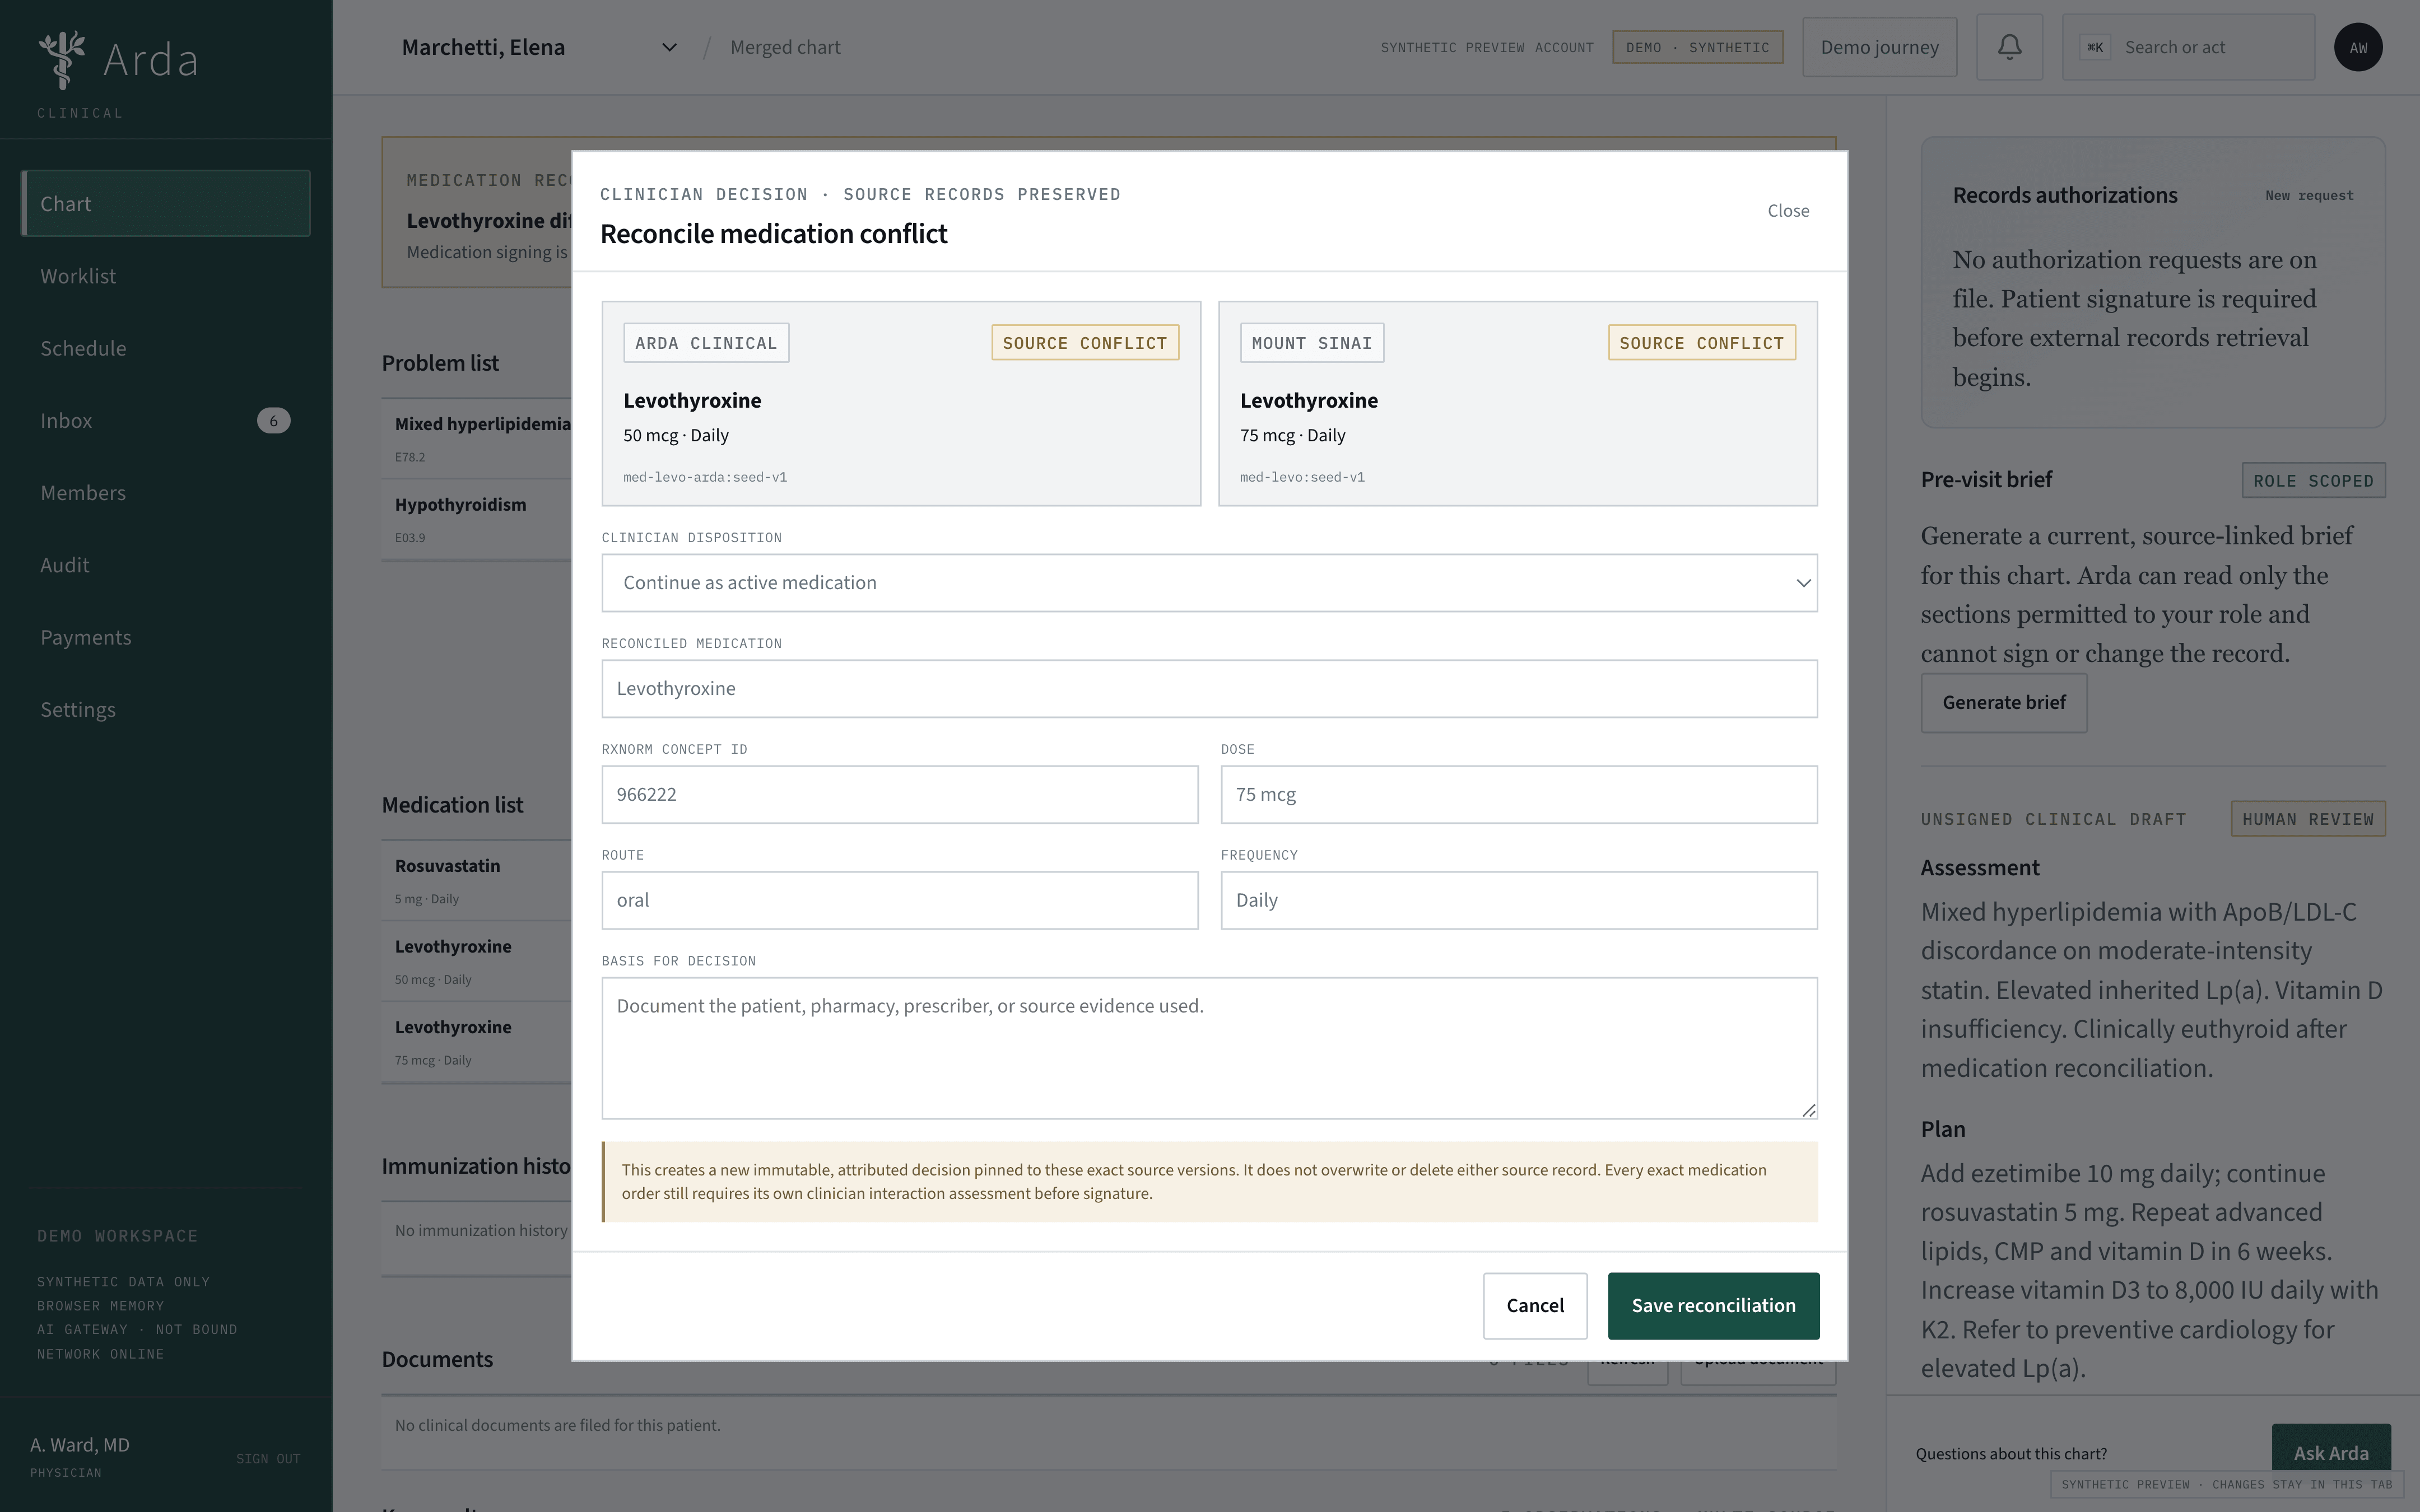Click the Demo journey button
The image size is (2420, 1512).
[x=1879, y=47]
